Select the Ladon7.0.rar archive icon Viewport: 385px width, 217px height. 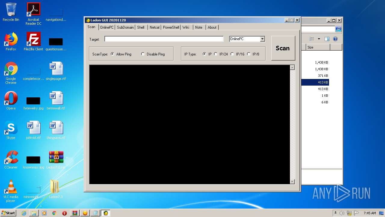(56, 160)
